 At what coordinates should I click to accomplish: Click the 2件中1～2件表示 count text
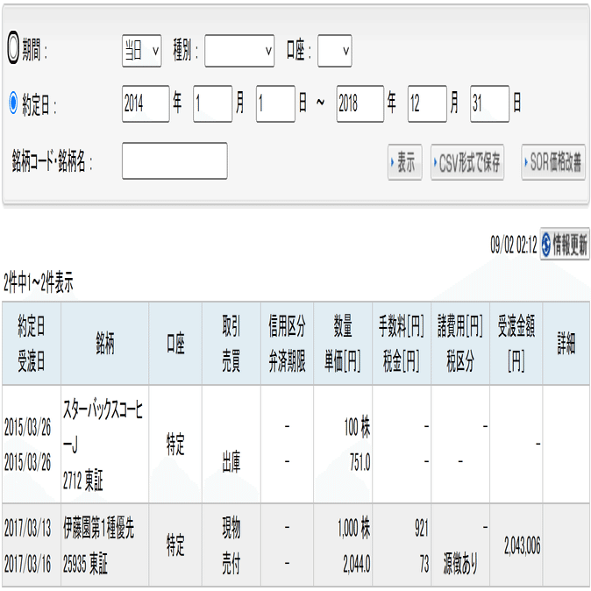pyautogui.click(x=38, y=282)
